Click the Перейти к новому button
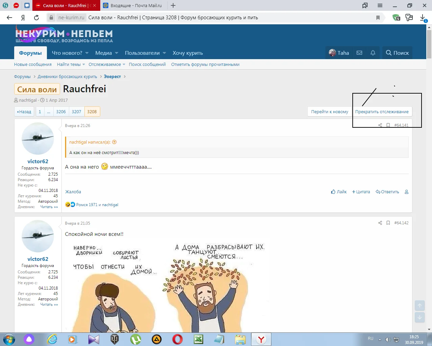The image size is (432, 346). pos(329,112)
